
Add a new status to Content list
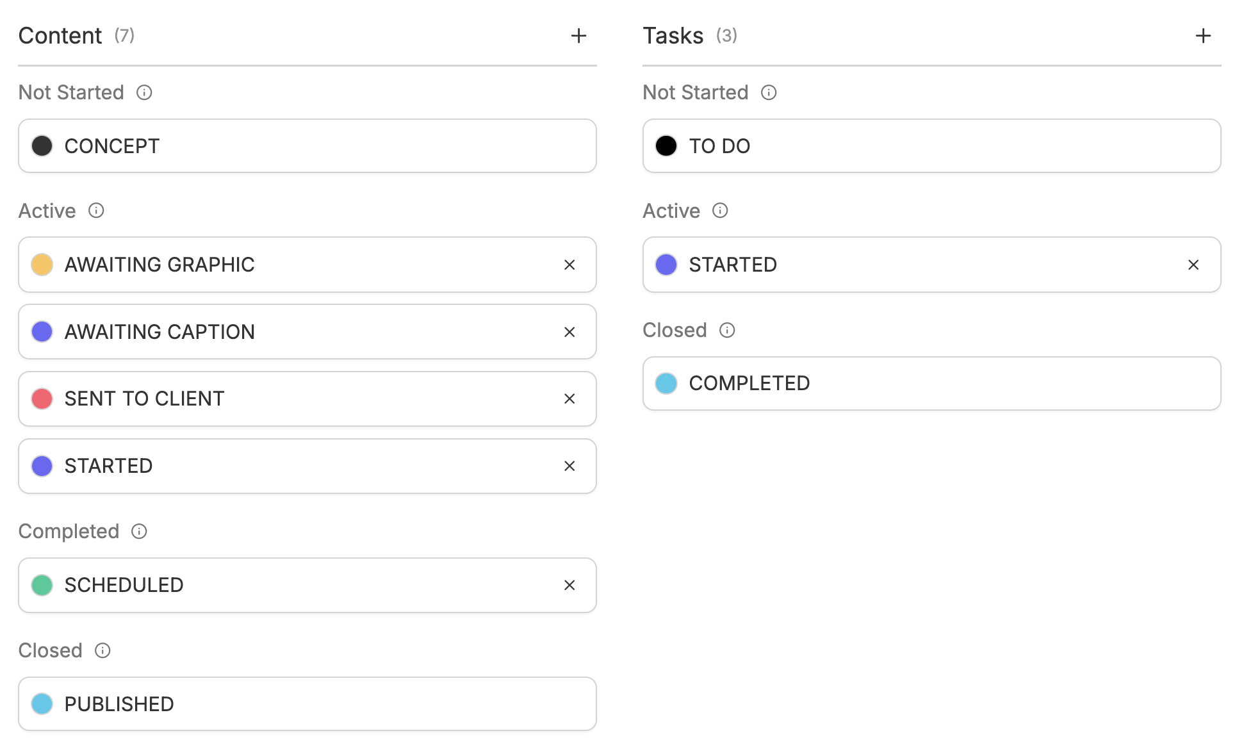coord(578,36)
